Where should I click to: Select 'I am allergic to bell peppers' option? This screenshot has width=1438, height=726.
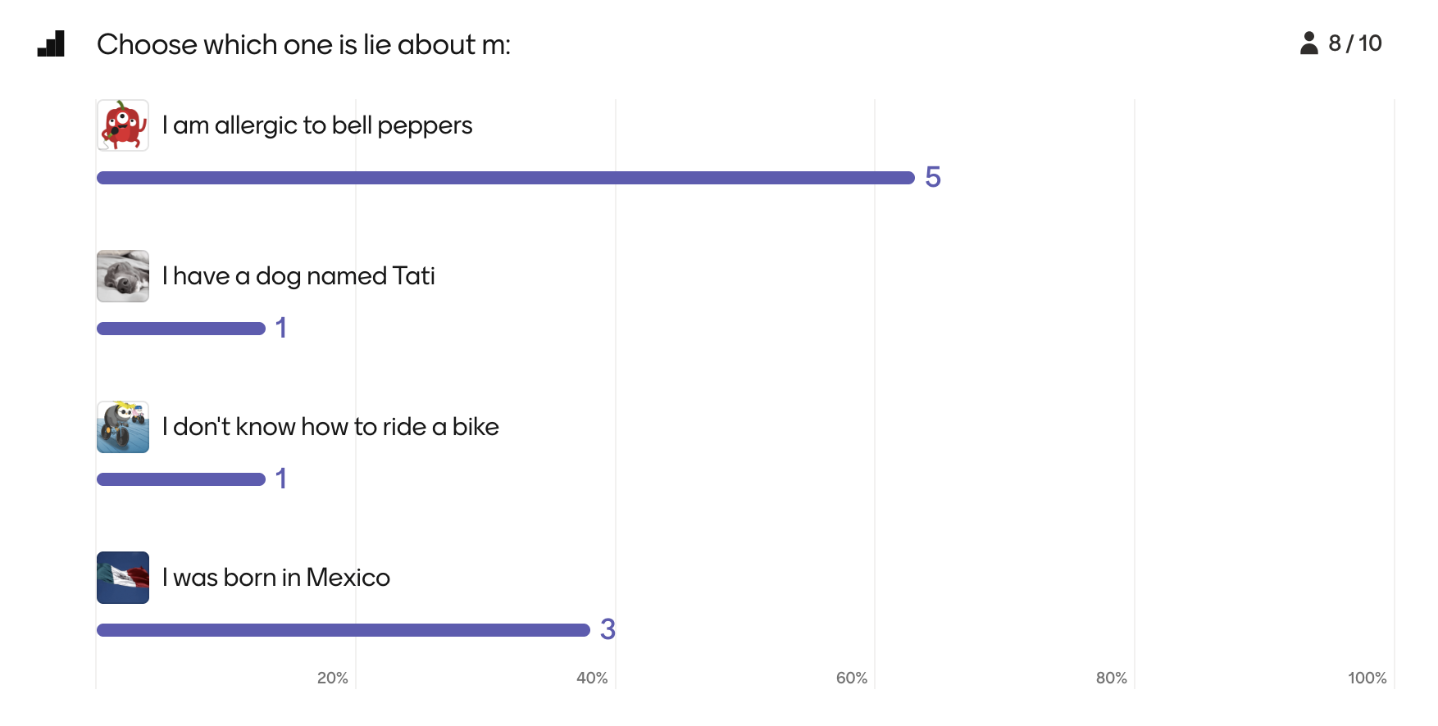[317, 125]
